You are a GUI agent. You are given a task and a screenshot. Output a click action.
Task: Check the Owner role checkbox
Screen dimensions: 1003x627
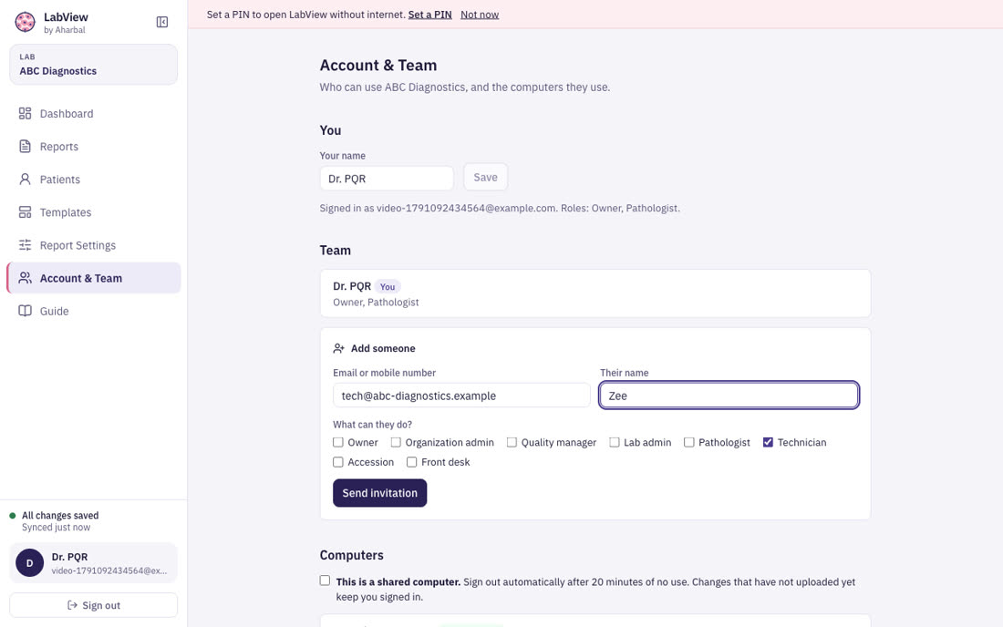(x=338, y=442)
